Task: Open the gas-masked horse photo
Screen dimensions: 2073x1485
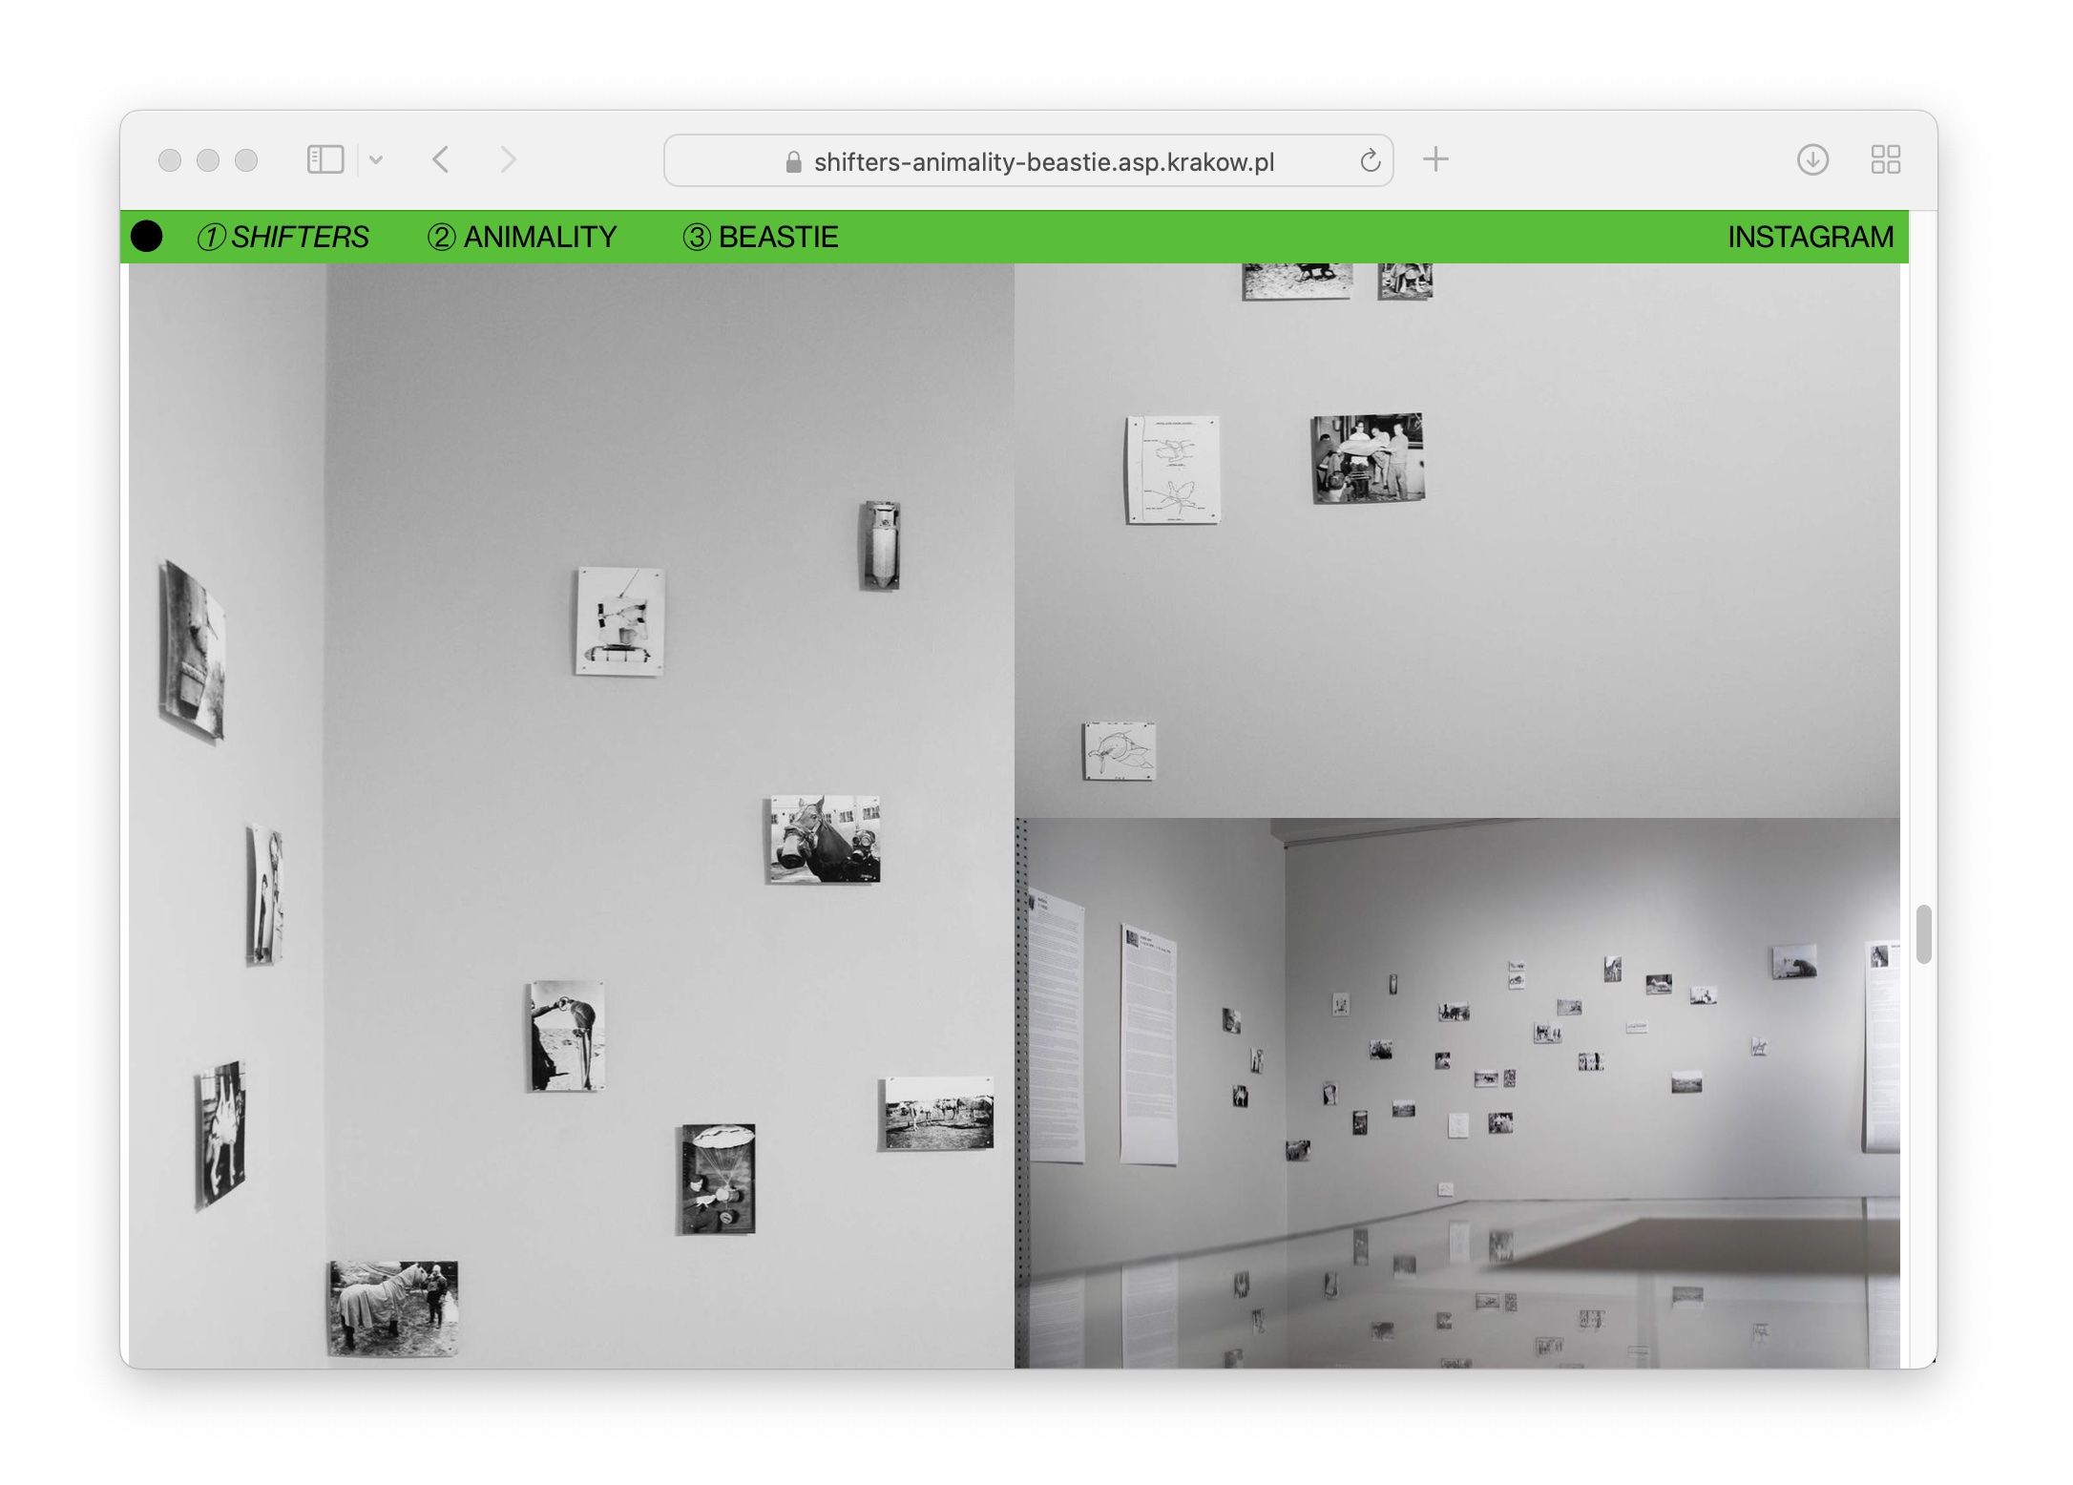Action: click(825, 840)
